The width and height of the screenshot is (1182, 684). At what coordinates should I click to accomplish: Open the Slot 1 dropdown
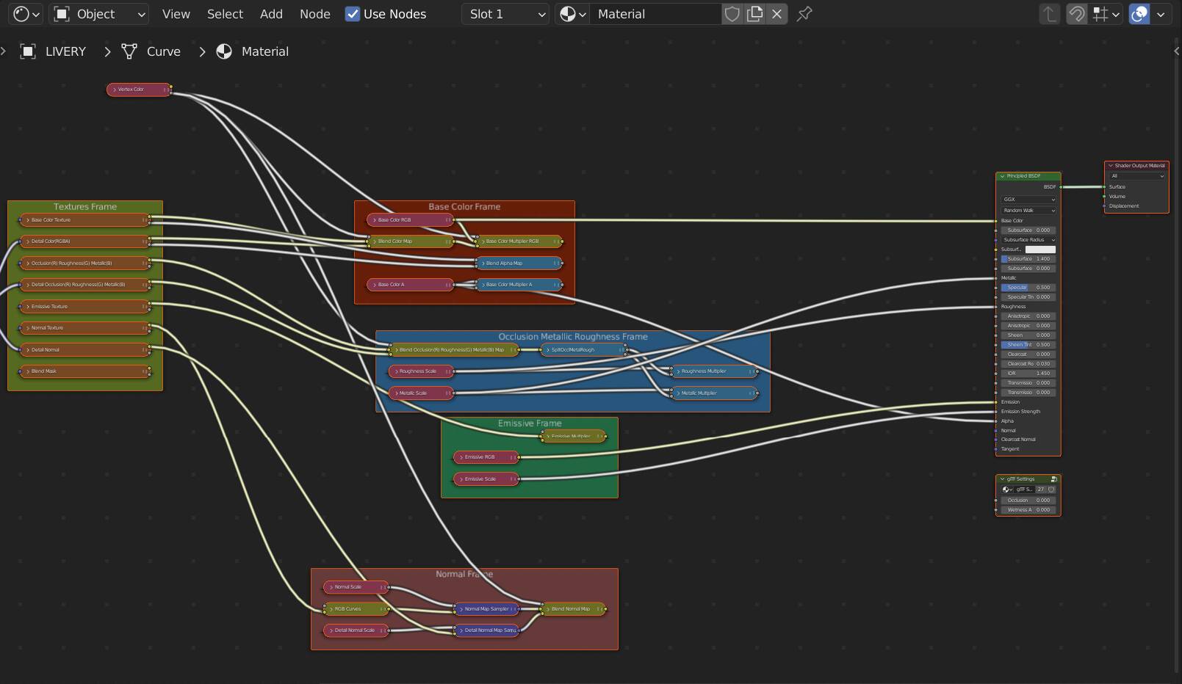click(505, 14)
